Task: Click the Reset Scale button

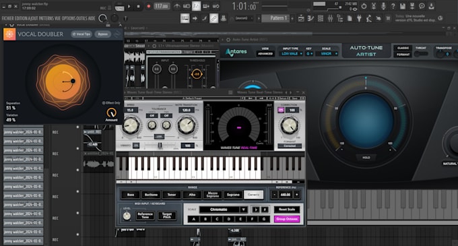Action: 287,210
